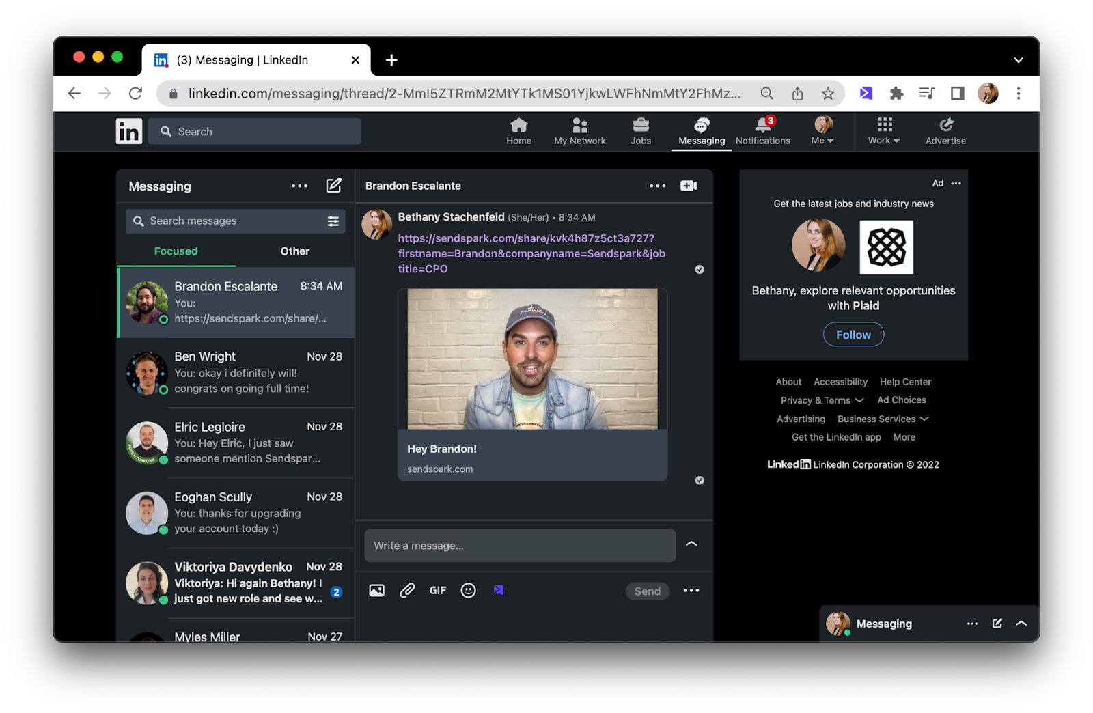Expand the Work apps dropdown
Screen dimensions: 1093x713
tap(884, 131)
